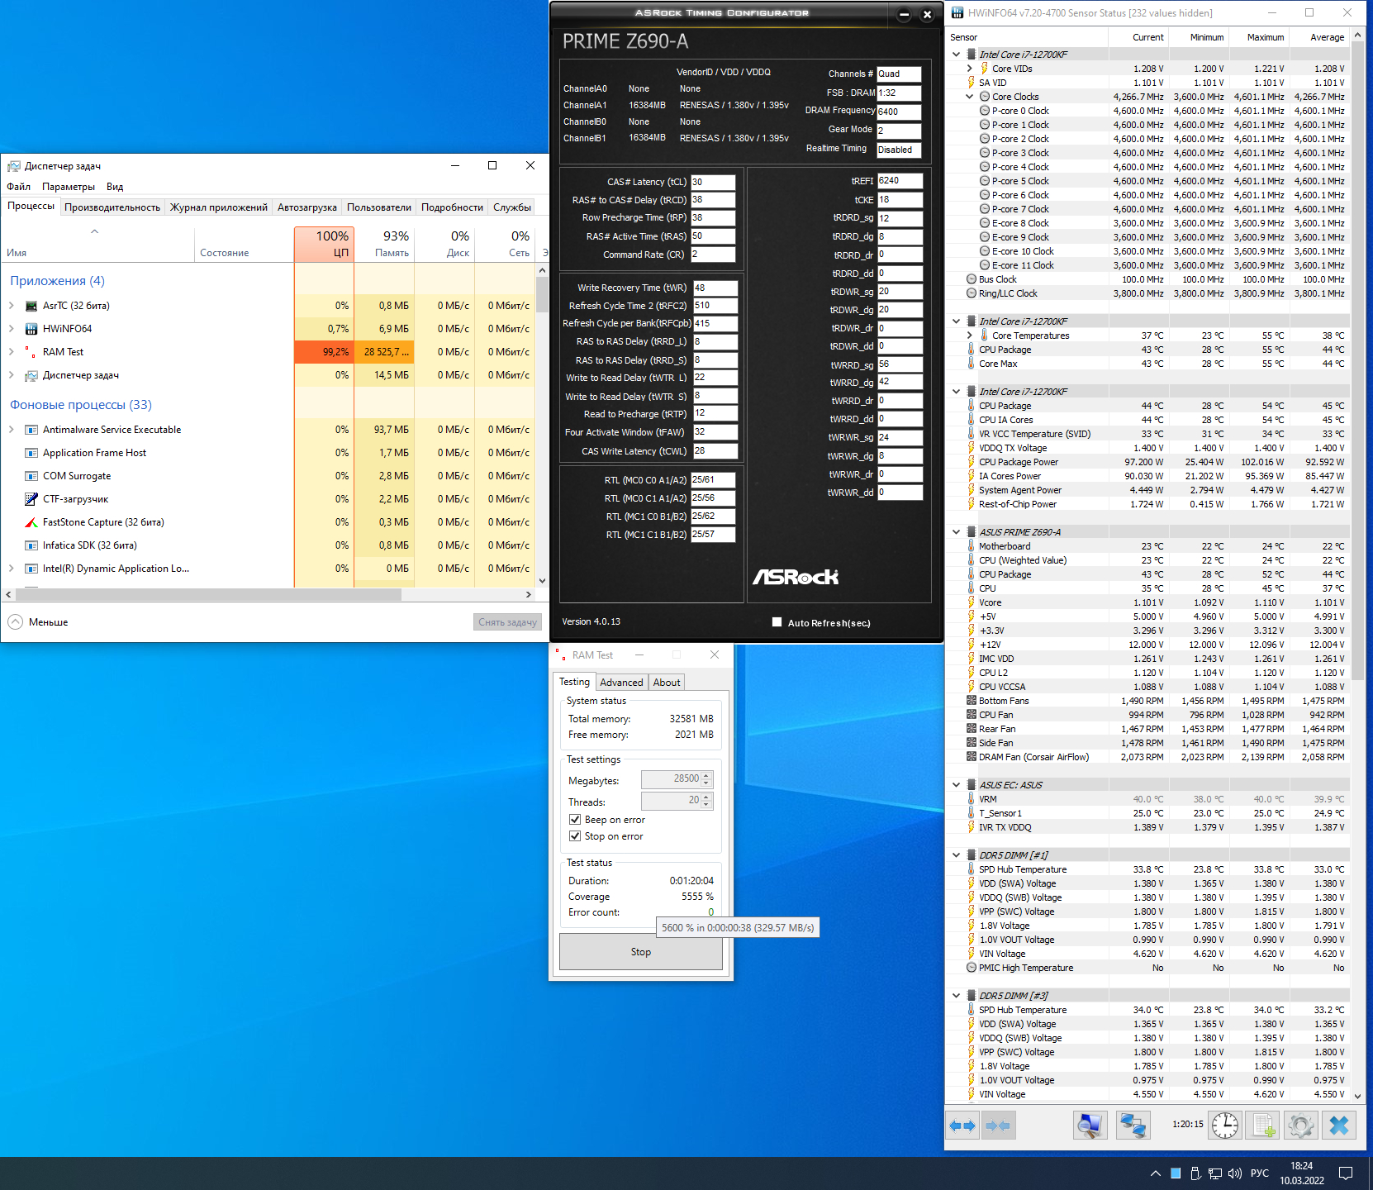Open the Advanced tab in RAM Test
The image size is (1373, 1190).
pos(621,683)
